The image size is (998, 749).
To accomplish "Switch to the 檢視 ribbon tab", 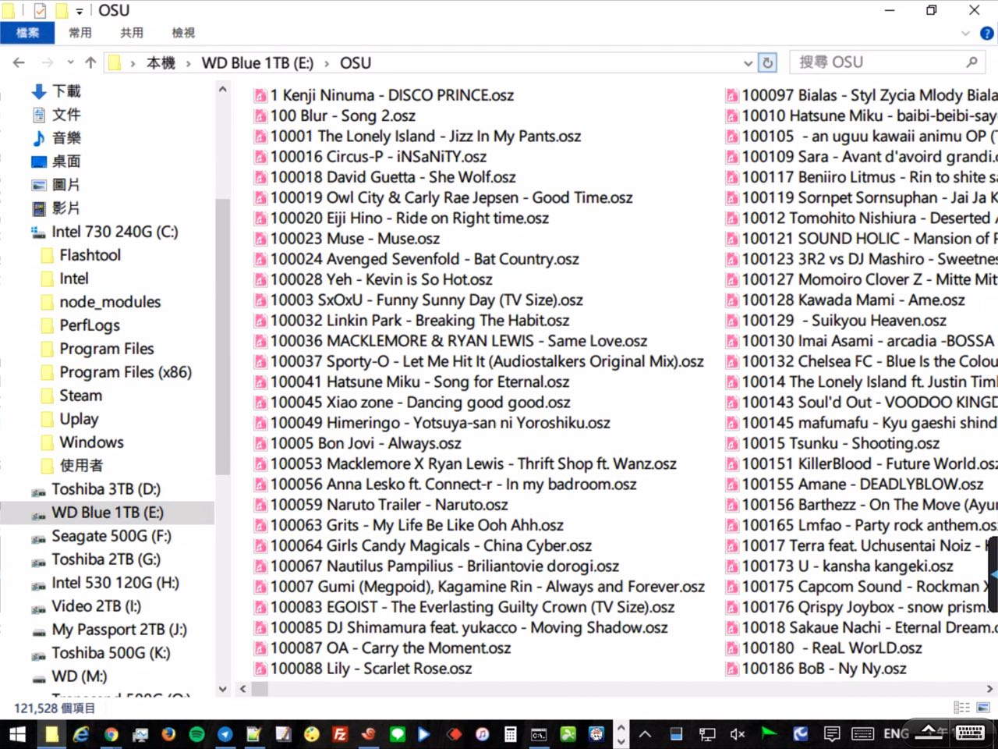I will (183, 33).
